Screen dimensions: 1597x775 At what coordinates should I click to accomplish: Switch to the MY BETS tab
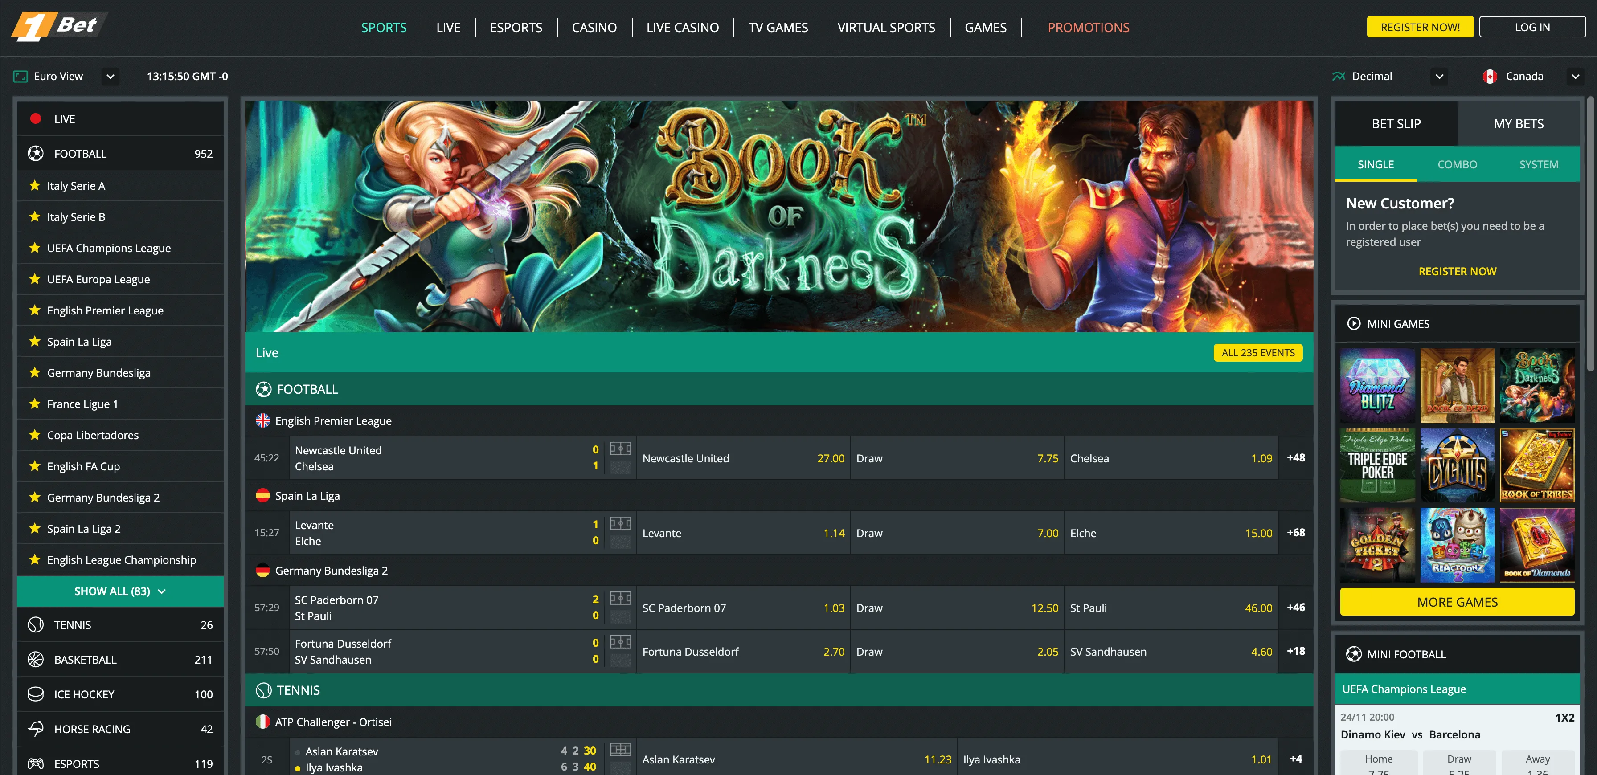point(1518,123)
